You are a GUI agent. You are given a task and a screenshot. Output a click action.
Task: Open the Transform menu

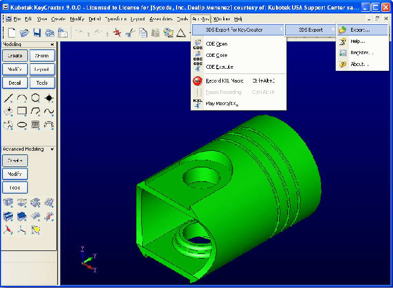[115, 19]
